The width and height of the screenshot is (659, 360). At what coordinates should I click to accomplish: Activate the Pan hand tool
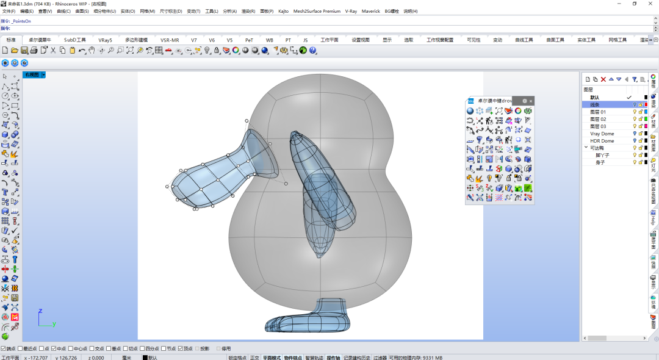tap(92, 51)
